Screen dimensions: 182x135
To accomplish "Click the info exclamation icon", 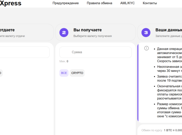I will [x=146, y=48].
